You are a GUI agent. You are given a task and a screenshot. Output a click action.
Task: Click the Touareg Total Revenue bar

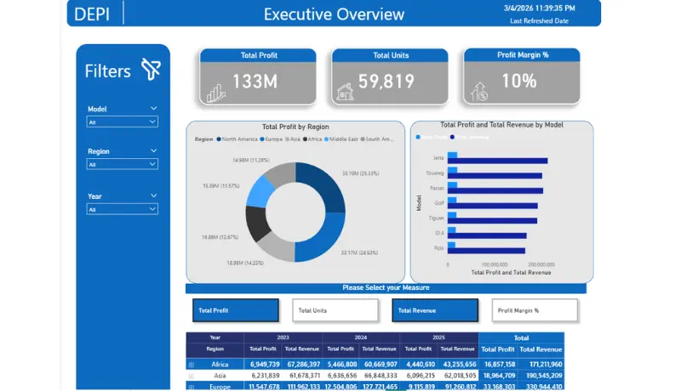point(495,176)
